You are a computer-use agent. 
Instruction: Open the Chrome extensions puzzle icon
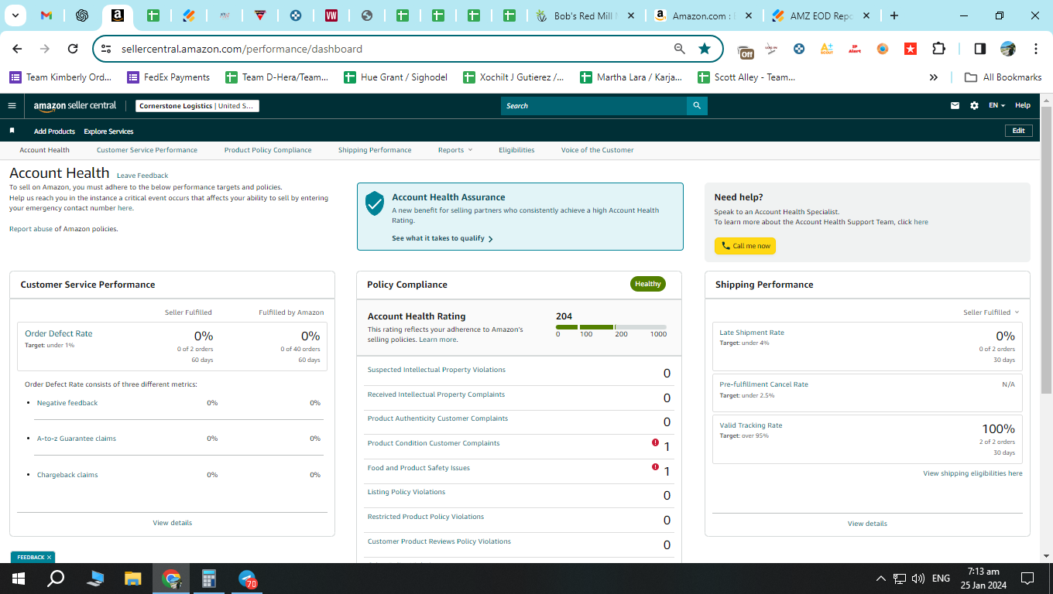pos(938,49)
